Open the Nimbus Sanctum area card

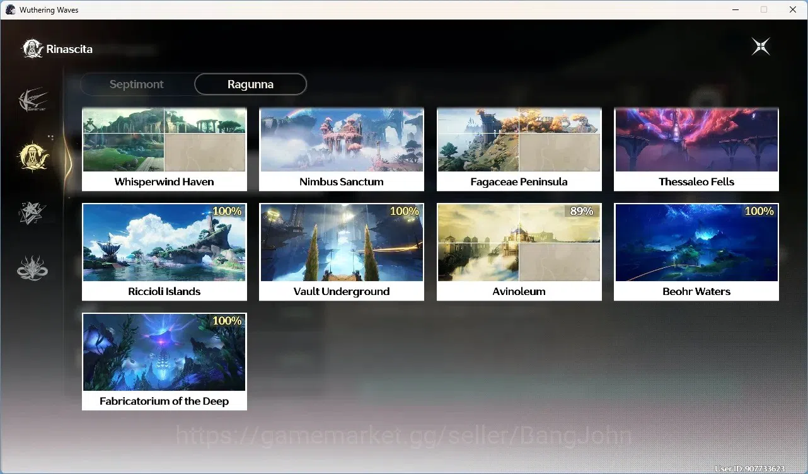342,149
